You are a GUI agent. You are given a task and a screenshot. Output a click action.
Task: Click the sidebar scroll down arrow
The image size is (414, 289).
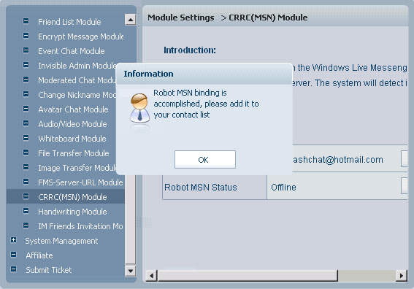[131, 271]
